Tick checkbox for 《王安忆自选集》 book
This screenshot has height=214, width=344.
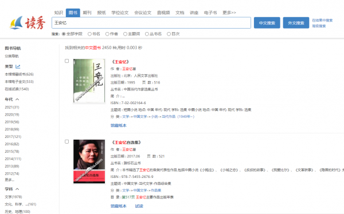pos(67,141)
